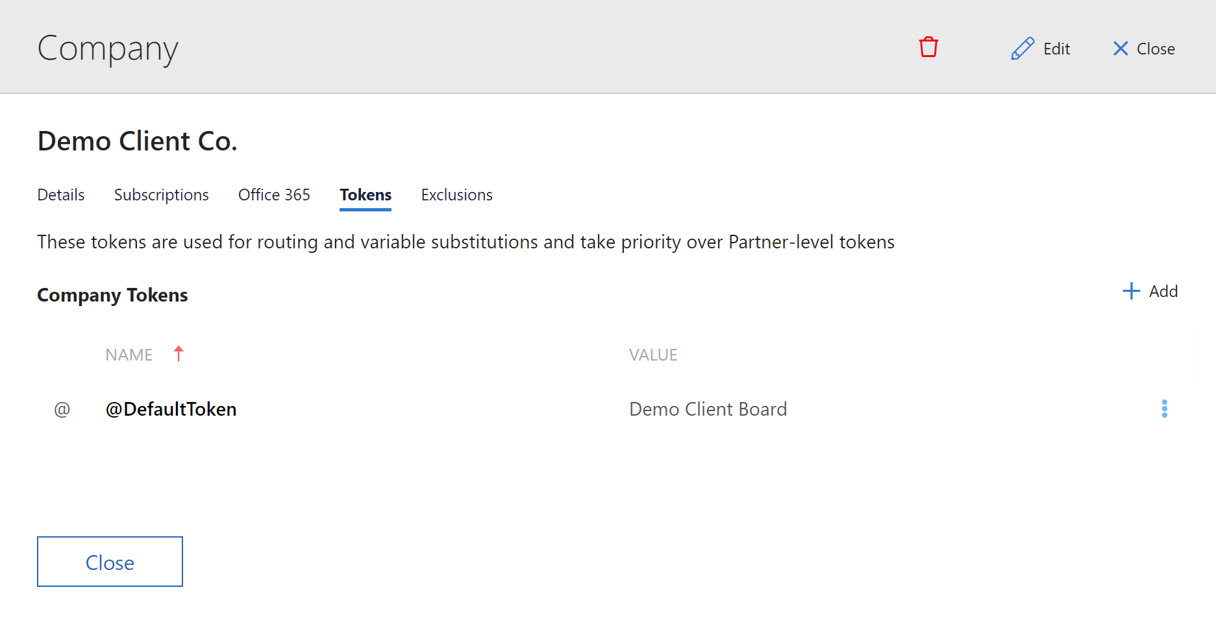Screen dimensions: 1216x629
Task: Select the @DefaultToken name
Action: point(171,409)
